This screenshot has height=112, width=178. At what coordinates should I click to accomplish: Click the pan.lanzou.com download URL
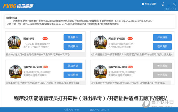pos(134,21)
